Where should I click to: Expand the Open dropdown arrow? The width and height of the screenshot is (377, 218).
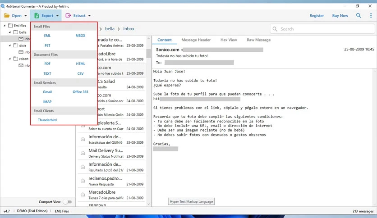(26, 16)
